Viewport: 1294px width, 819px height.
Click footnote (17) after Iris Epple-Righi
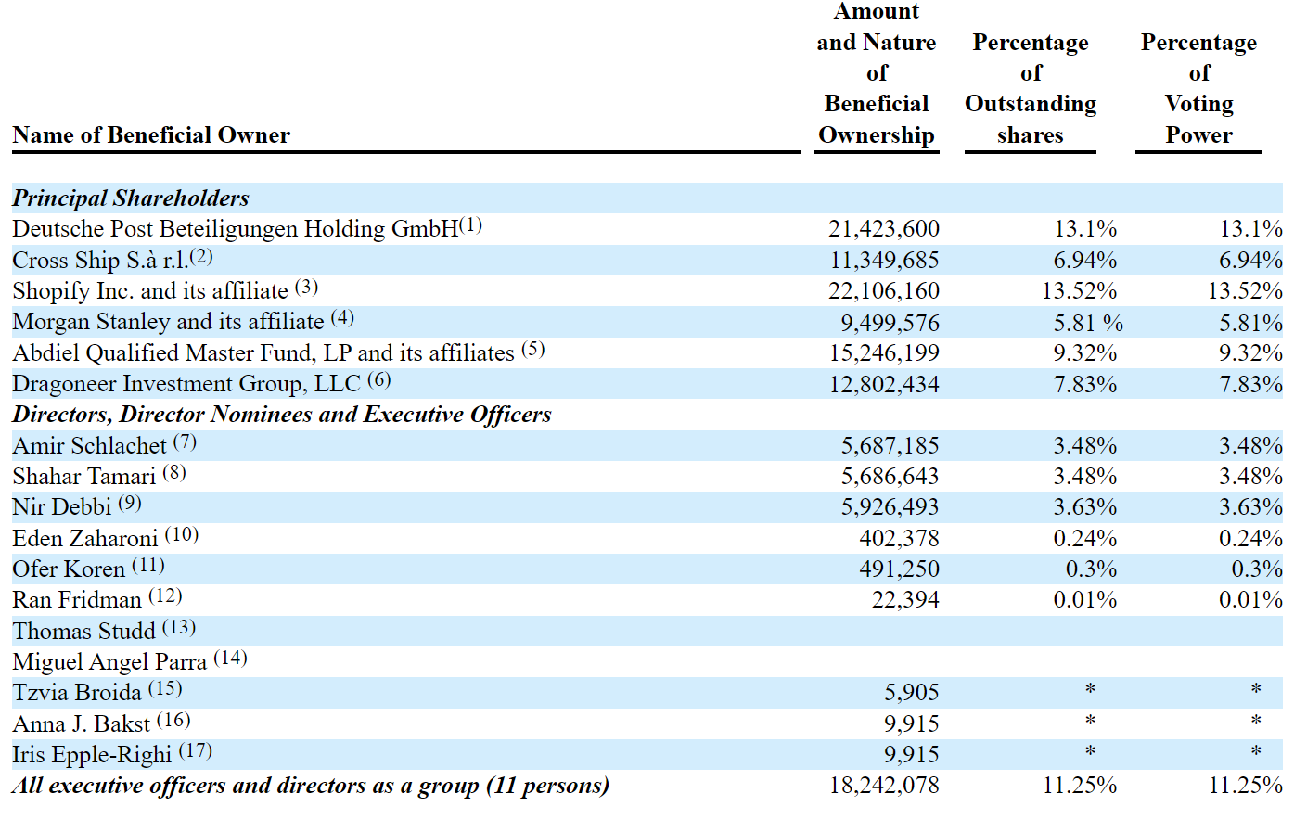click(x=196, y=750)
